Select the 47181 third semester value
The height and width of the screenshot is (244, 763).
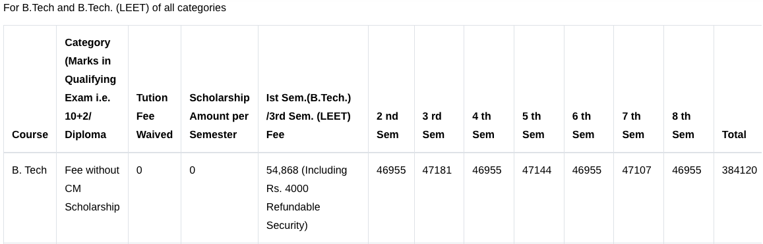tap(437, 170)
